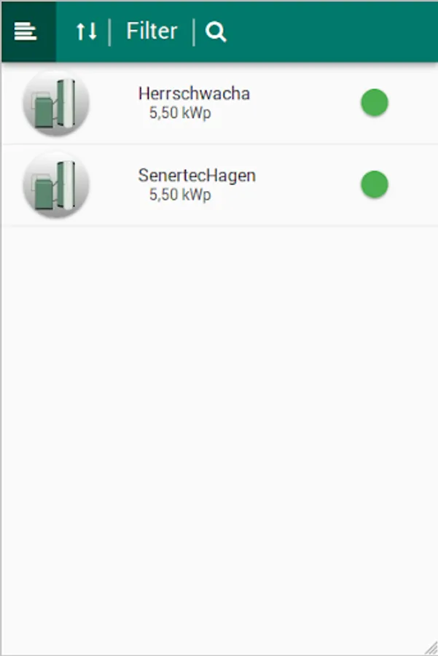The height and width of the screenshot is (656, 438).
Task: Select the Herrschwacha name label
Action: [x=194, y=93]
